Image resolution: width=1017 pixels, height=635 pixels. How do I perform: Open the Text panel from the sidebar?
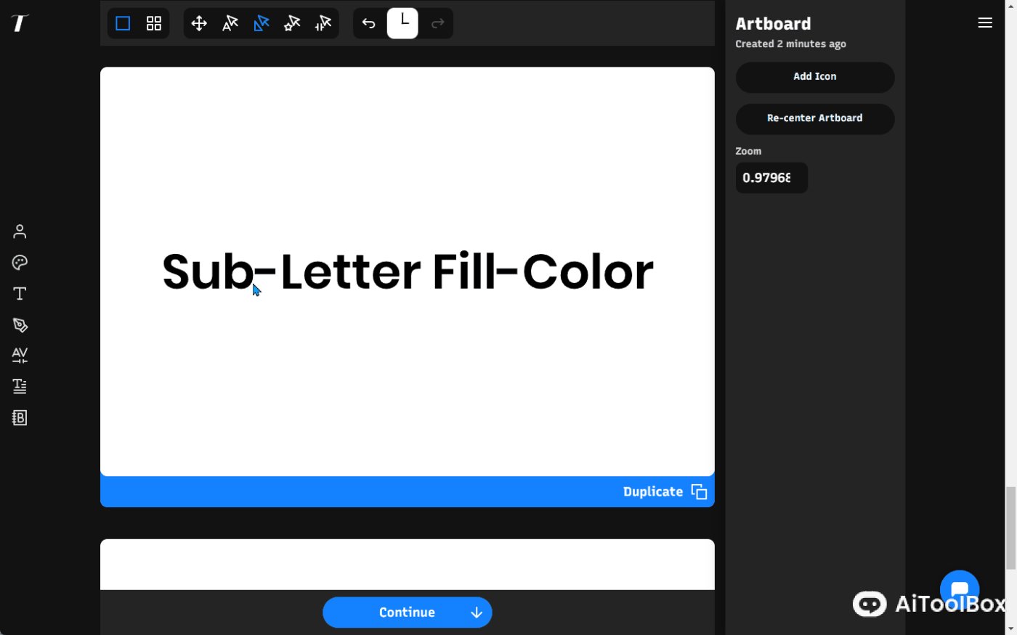tap(19, 293)
